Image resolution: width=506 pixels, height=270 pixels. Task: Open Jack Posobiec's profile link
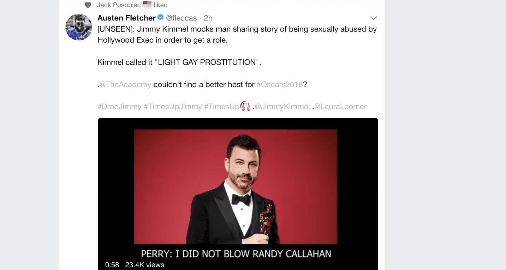119,5
